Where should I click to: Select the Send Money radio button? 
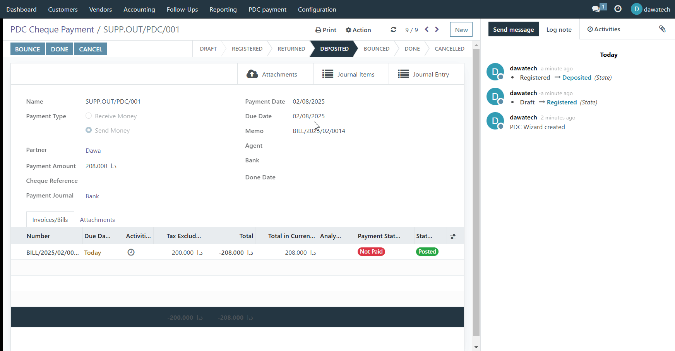(x=89, y=130)
